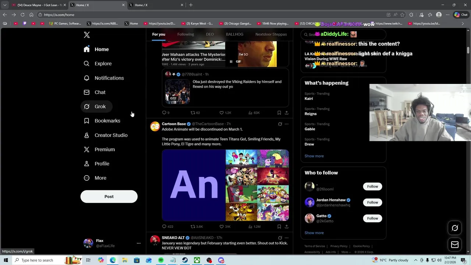Reload the page in browser toolbar
The height and width of the screenshot is (265, 471).
(22, 15)
